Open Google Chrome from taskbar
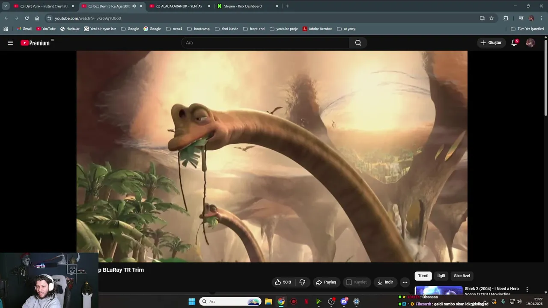 tap(281, 302)
